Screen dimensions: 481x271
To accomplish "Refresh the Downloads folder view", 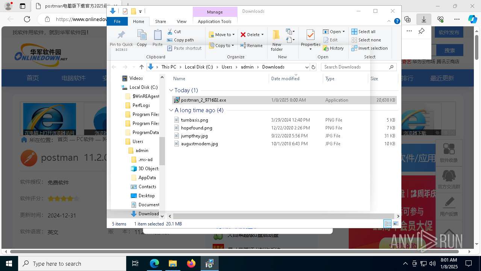I will pos(313,67).
